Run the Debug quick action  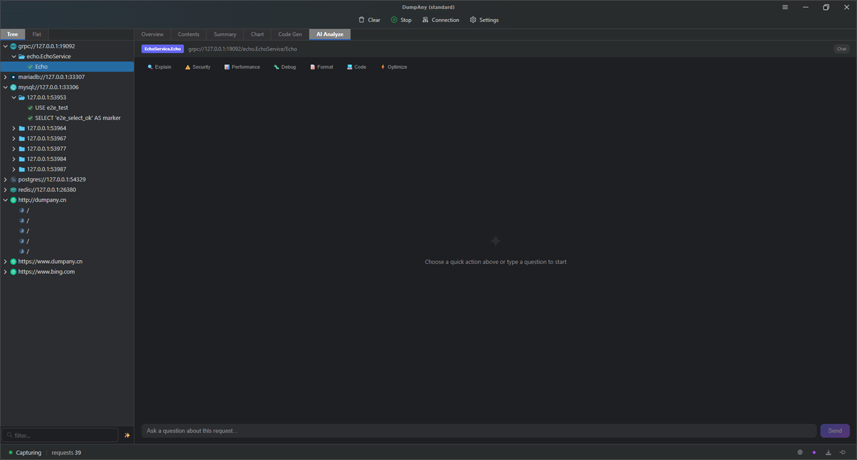[x=285, y=67]
